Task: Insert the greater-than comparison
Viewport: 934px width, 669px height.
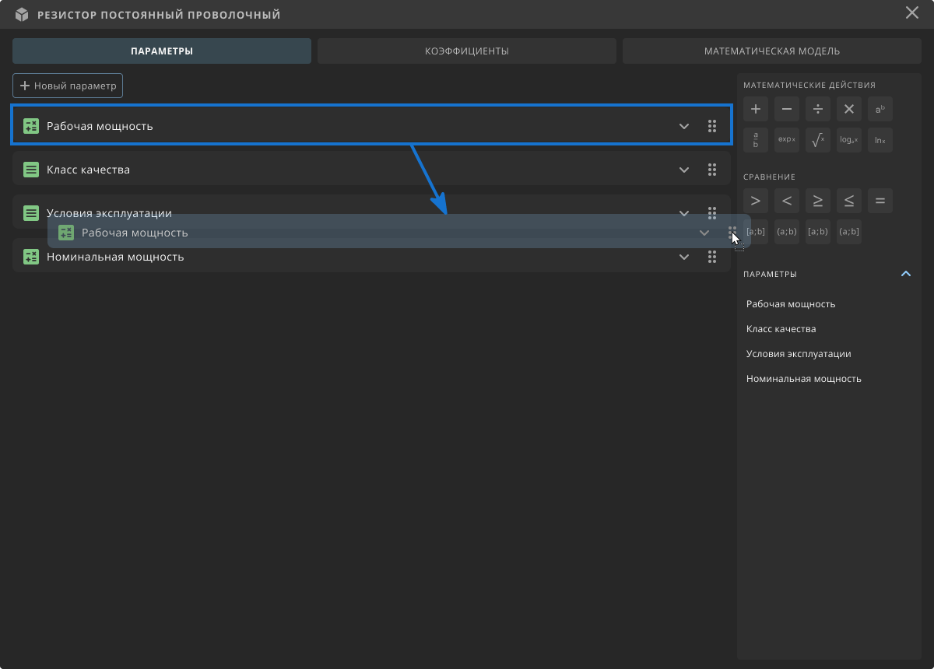Action: pos(756,201)
